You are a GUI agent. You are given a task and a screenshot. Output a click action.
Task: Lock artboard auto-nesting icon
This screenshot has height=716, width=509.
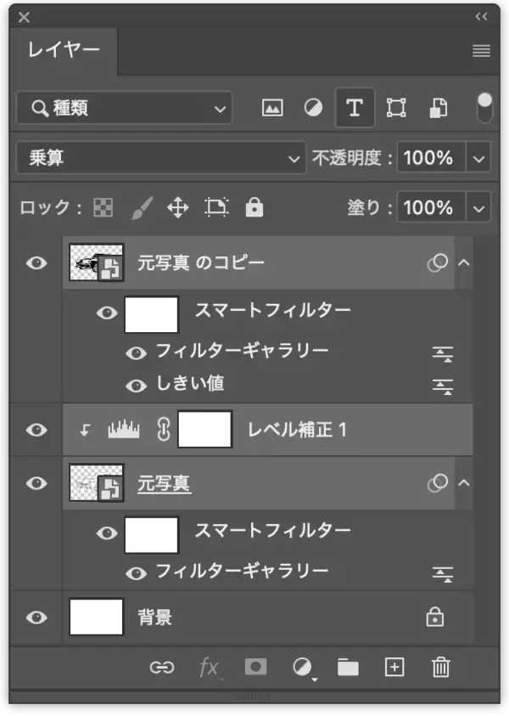tap(216, 208)
